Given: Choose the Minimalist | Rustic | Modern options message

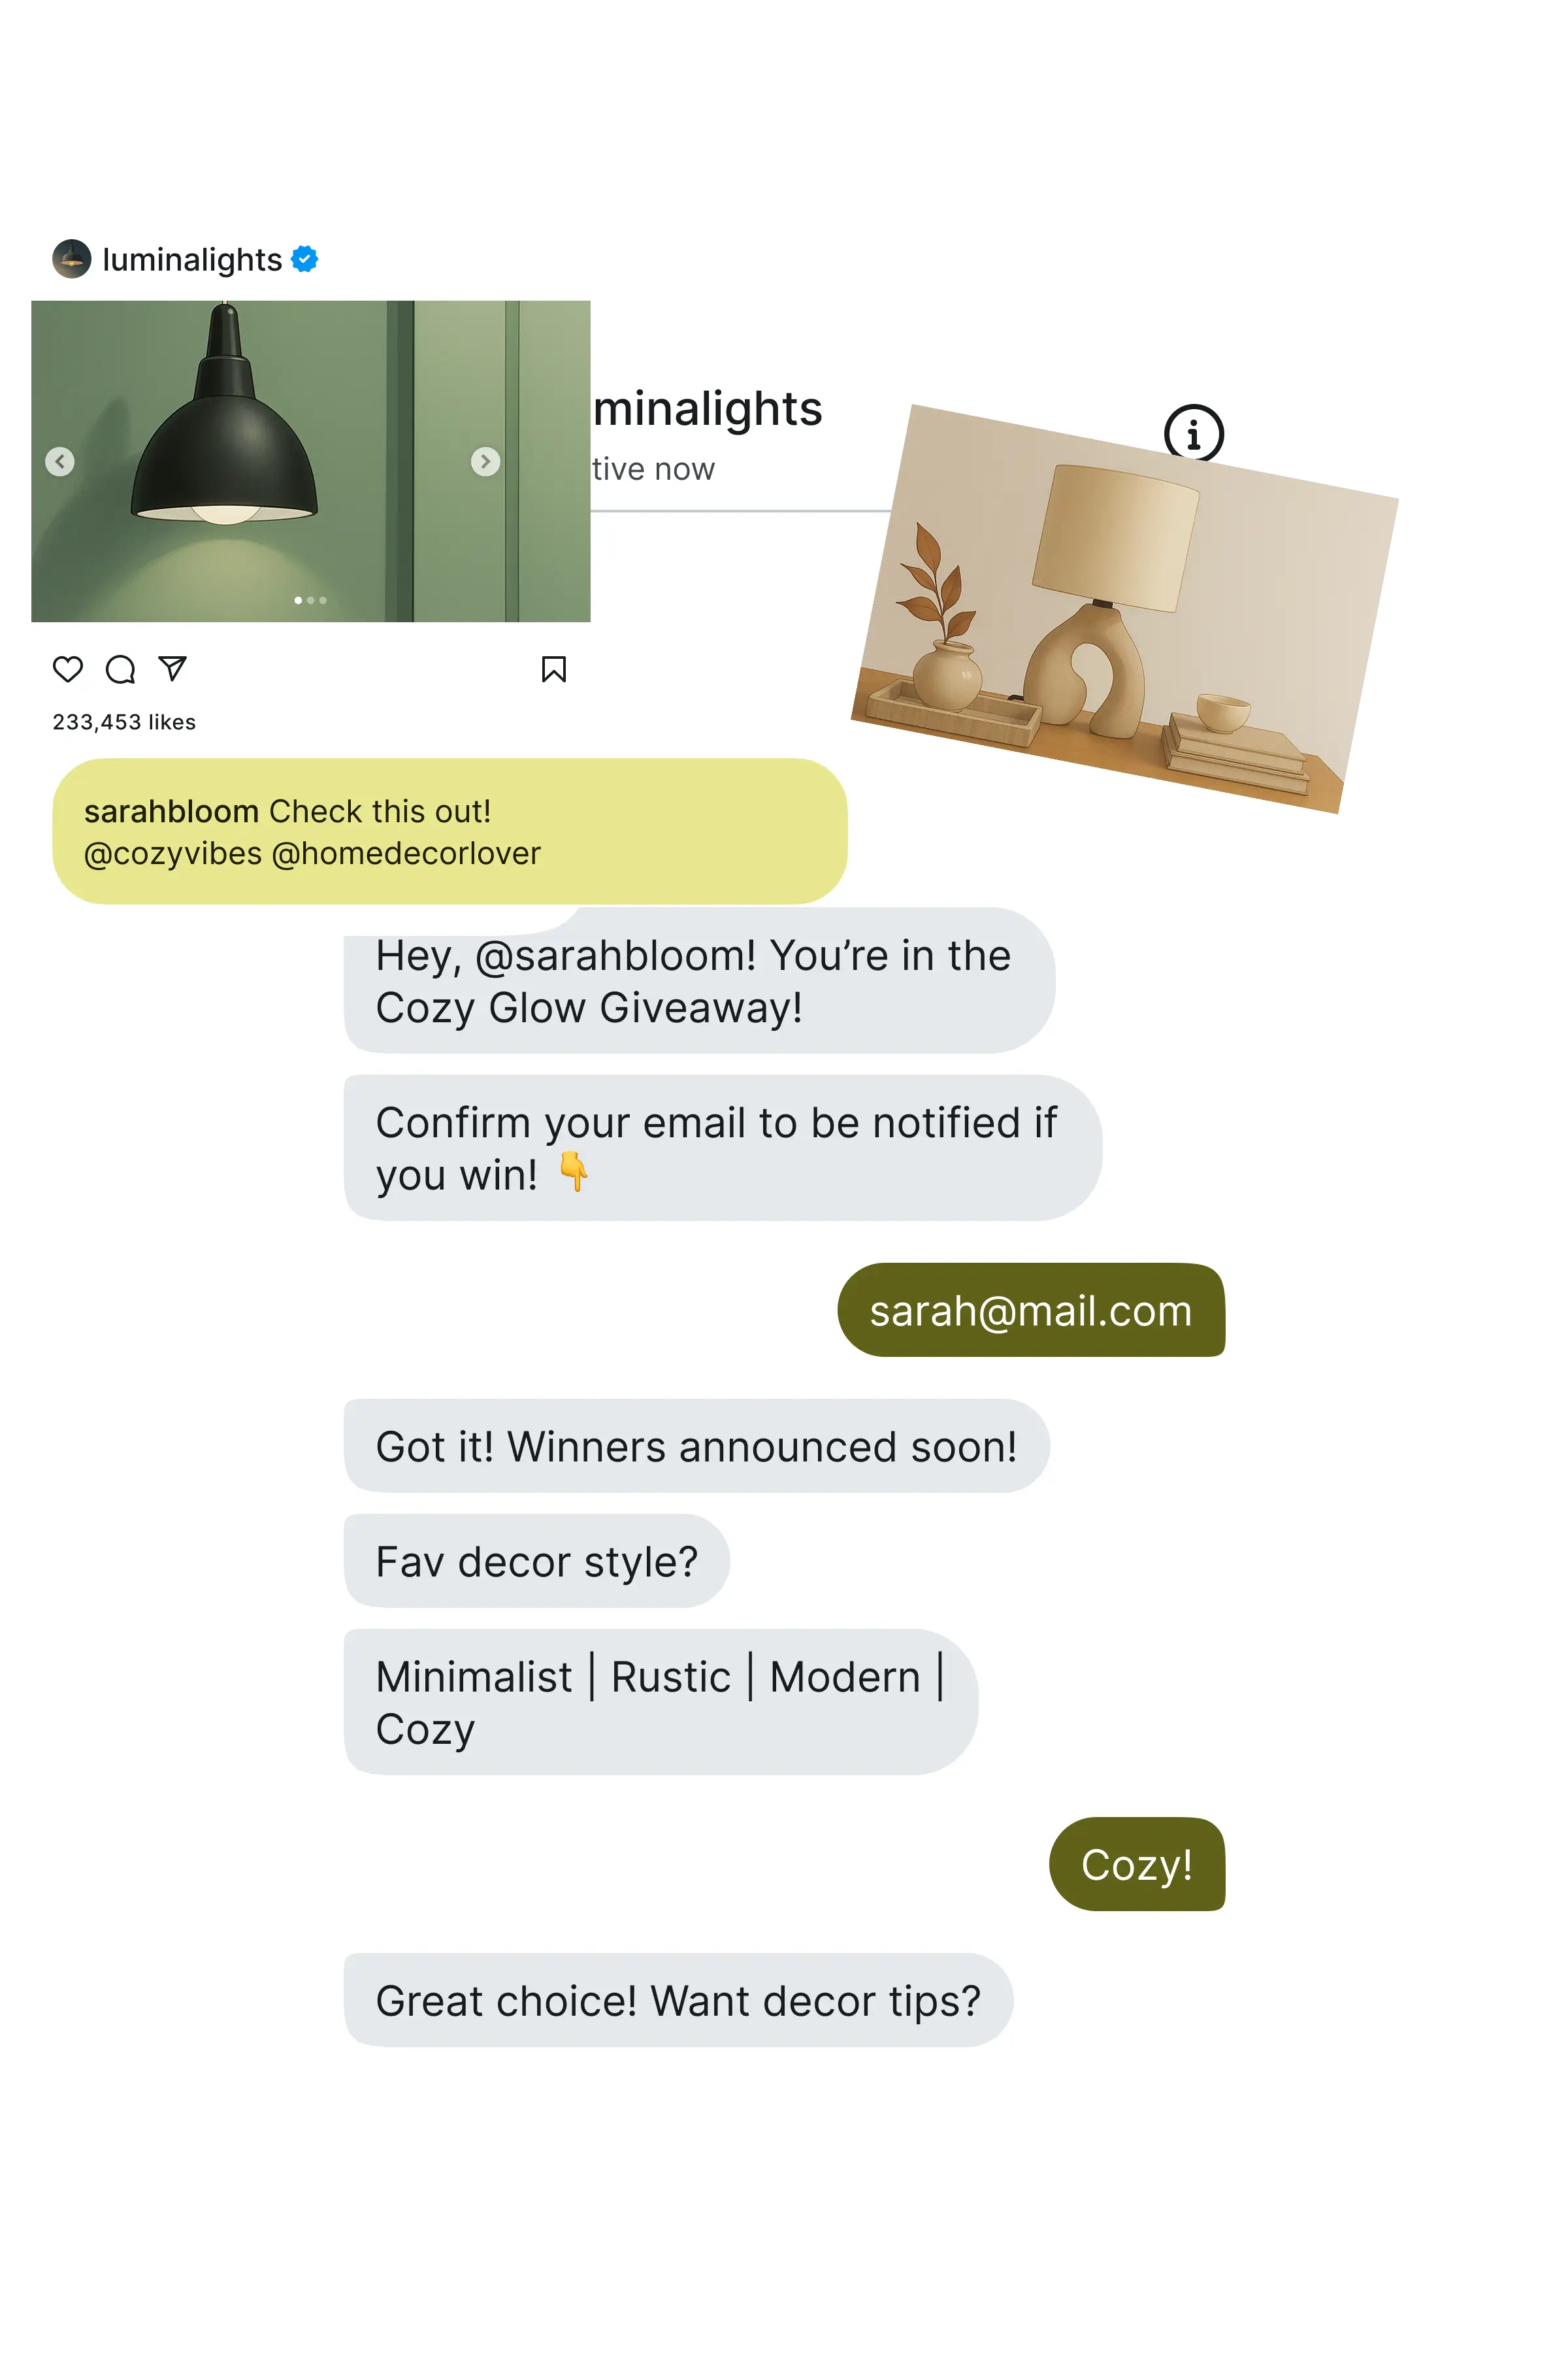Looking at the screenshot, I should pos(661,1703).
